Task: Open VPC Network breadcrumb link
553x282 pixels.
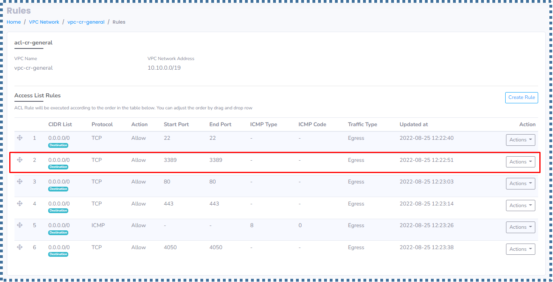Action: click(44, 22)
